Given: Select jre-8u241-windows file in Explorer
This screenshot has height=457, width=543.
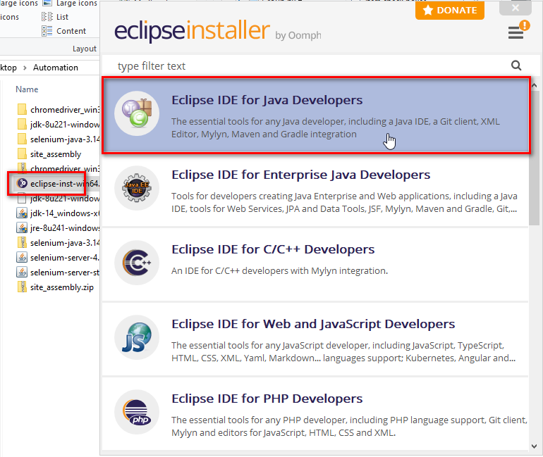Looking at the screenshot, I should tap(58, 228).
